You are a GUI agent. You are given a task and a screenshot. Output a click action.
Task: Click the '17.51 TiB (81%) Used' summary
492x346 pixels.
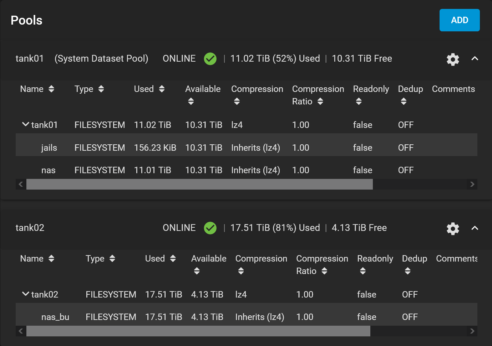click(275, 228)
